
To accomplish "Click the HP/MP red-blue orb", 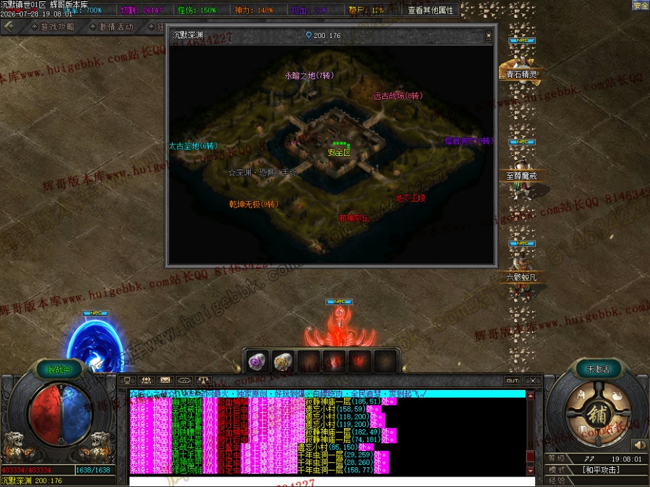I will point(61,414).
